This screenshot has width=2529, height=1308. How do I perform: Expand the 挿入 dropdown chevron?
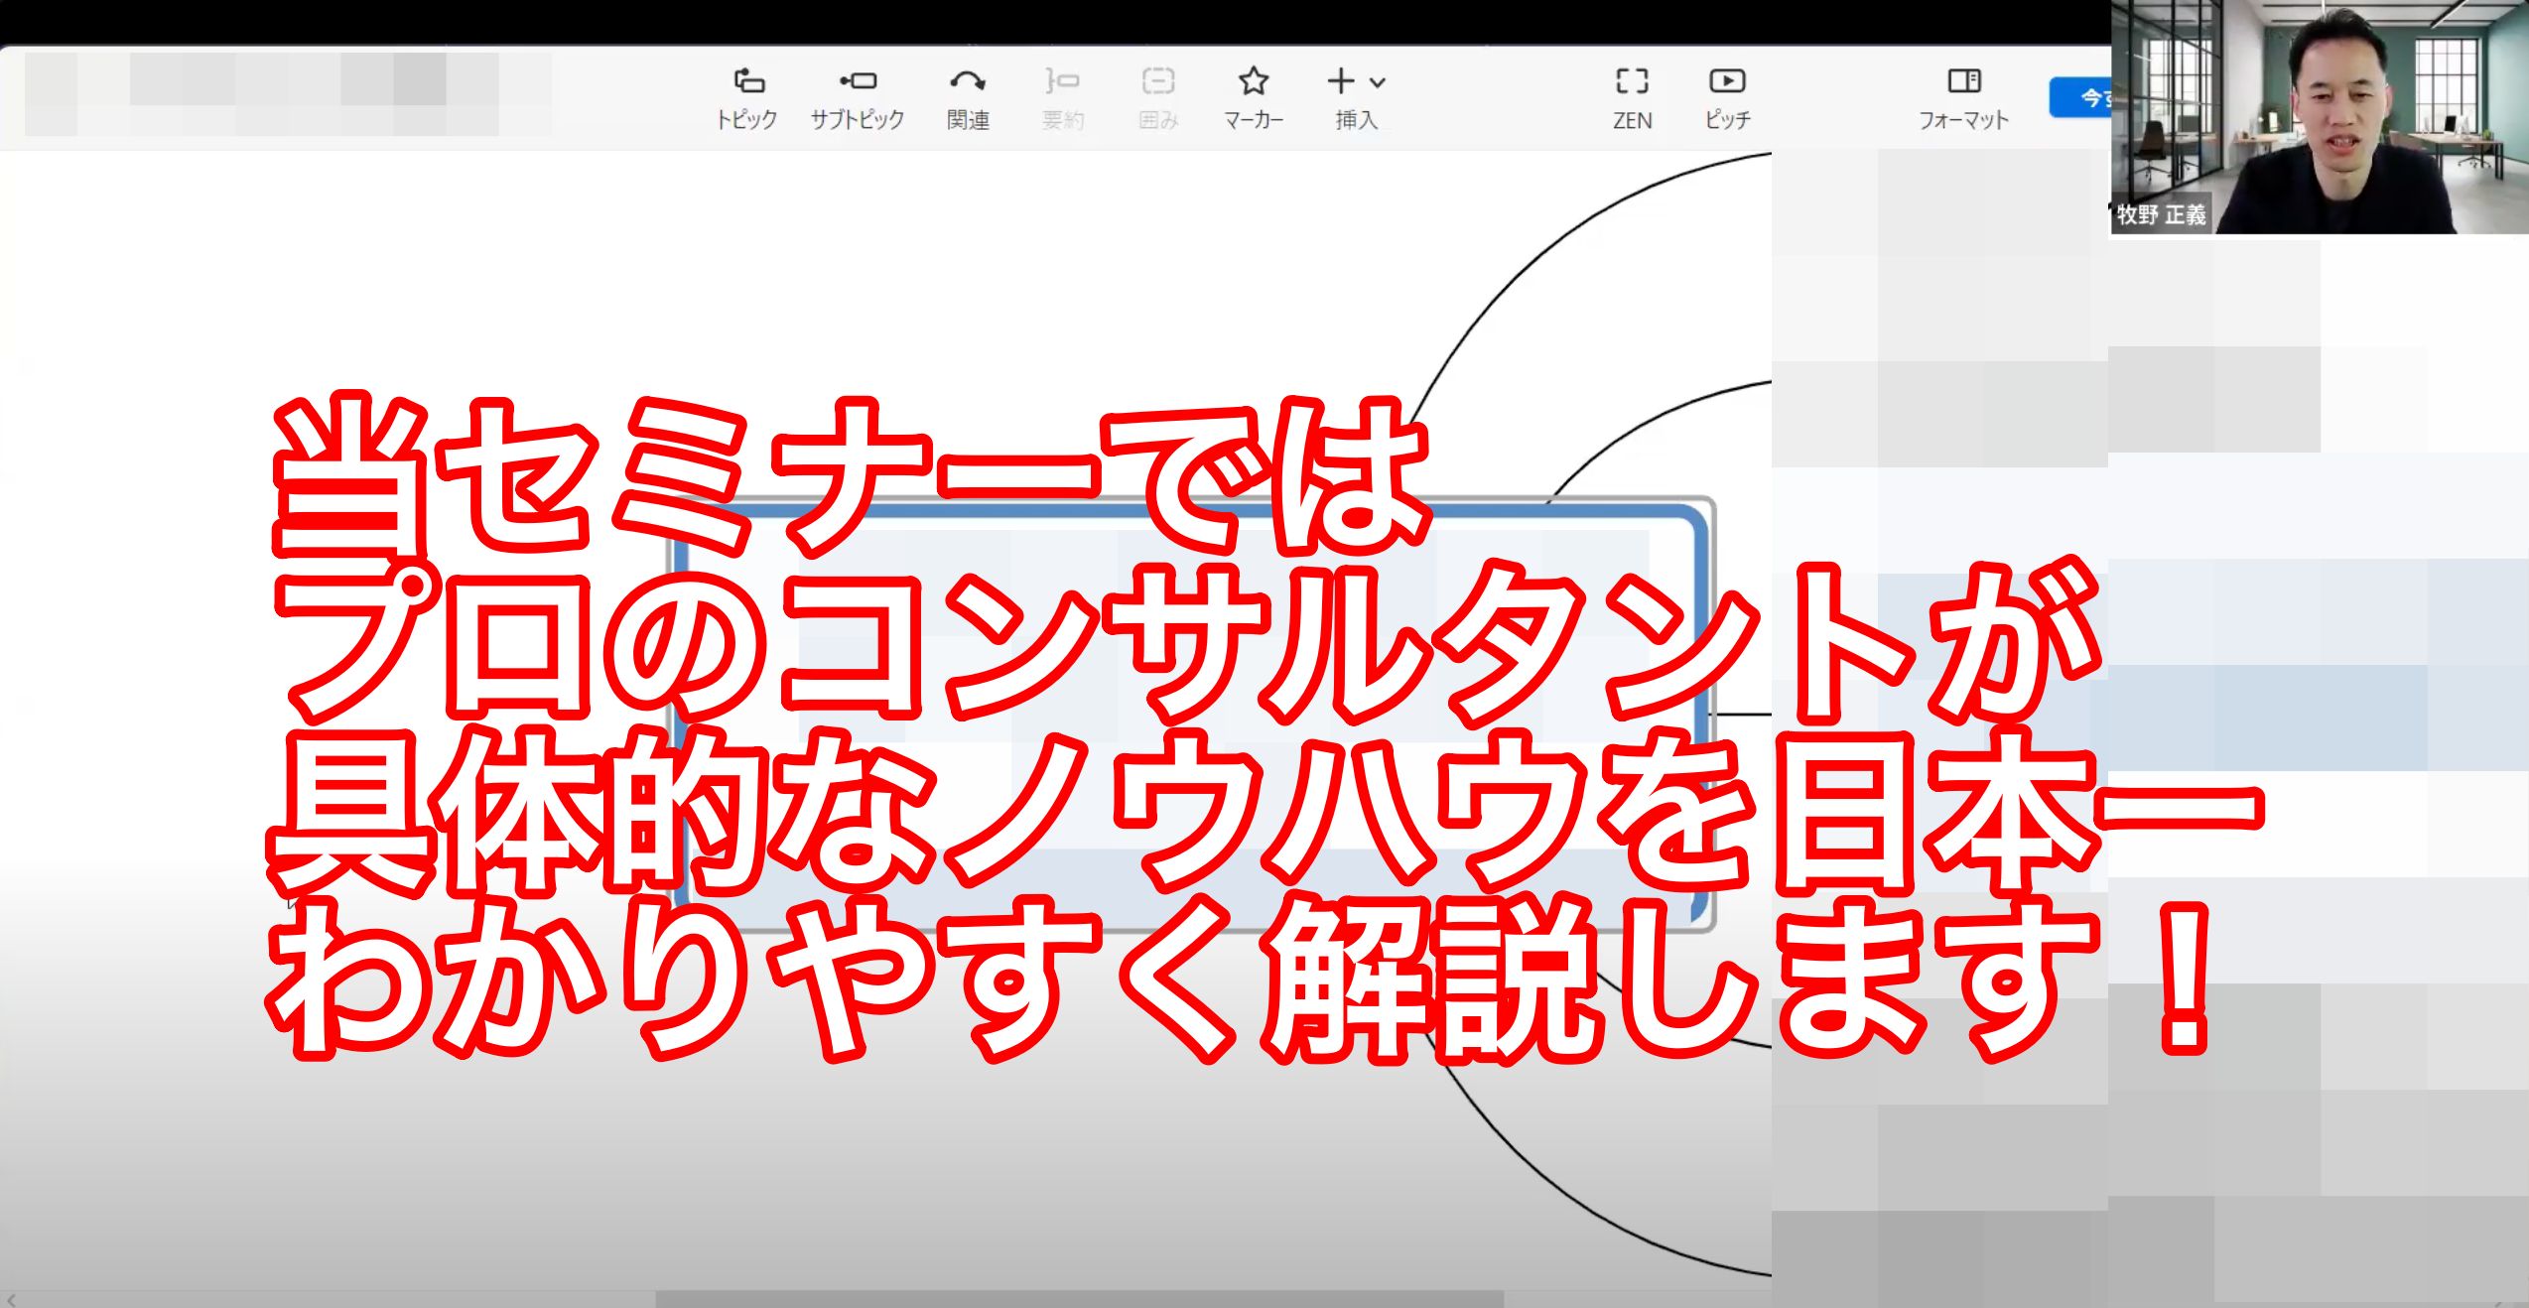(1378, 83)
